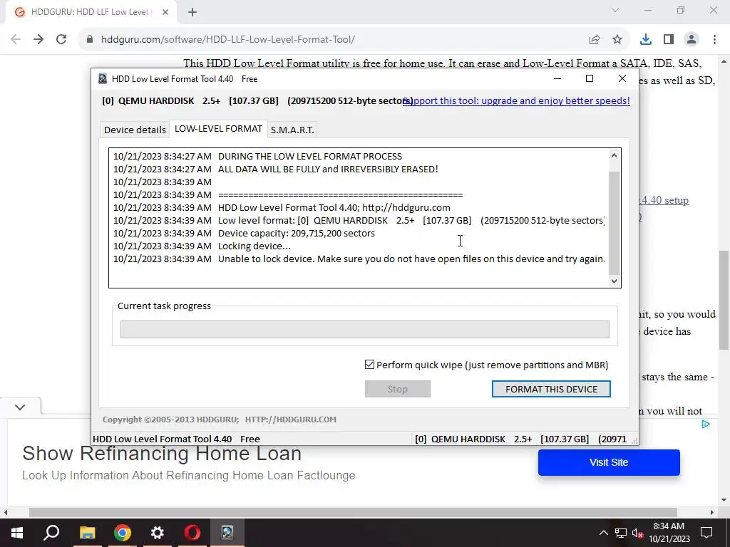Viewport: 730px width, 547px height.
Task: Open the Chrome profile avatar
Action: click(x=692, y=40)
